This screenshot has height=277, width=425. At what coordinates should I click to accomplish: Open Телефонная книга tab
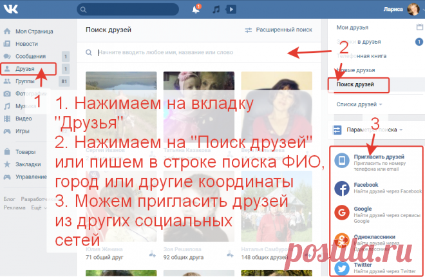(361, 56)
